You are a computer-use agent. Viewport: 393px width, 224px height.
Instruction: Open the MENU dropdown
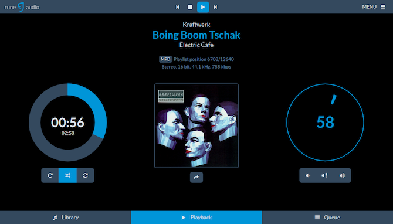pyautogui.click(x=374, y=7)
